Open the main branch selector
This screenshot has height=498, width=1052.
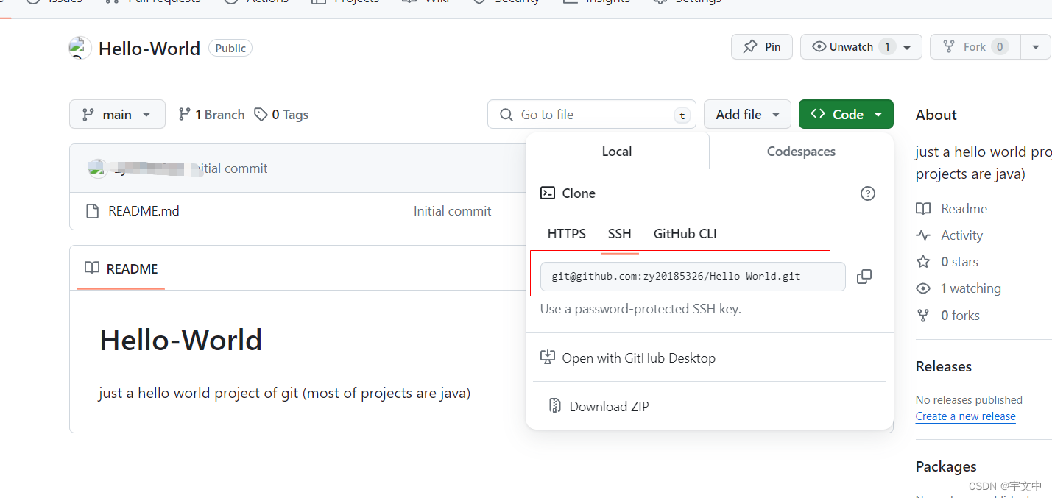tap(117, 114)
